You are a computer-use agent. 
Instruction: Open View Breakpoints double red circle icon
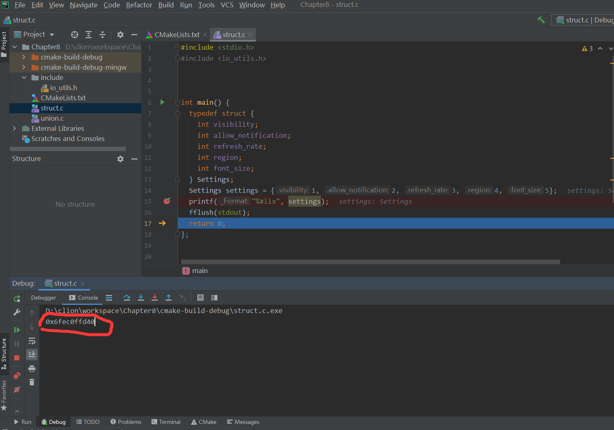point(17,375)
